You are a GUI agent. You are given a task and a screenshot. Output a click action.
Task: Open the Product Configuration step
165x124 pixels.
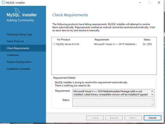tap(19, 62)
